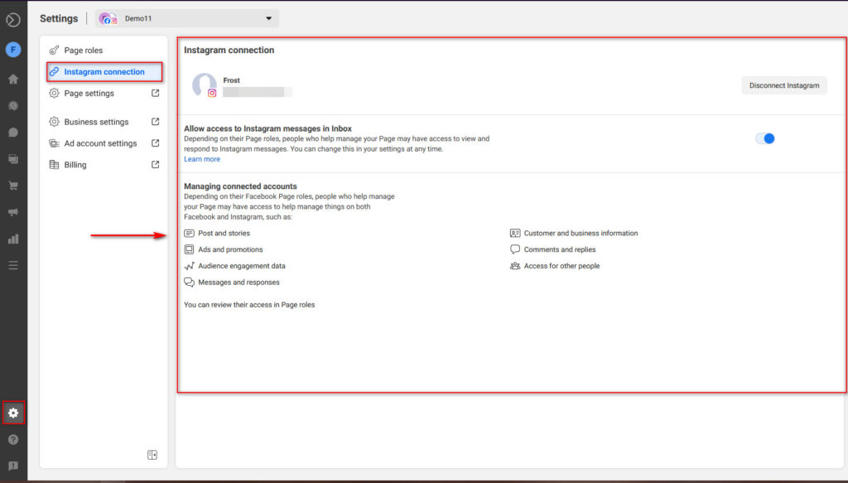
Task: Follow the Learn more link
Action: 202,159
